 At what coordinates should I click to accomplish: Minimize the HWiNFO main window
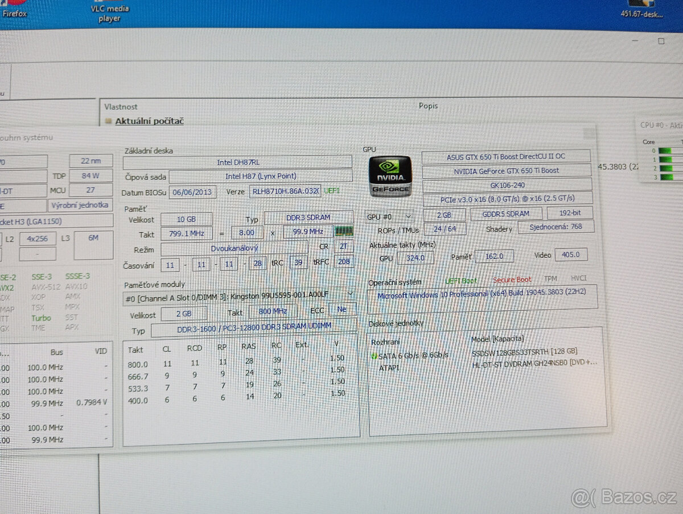click(635, 42)
